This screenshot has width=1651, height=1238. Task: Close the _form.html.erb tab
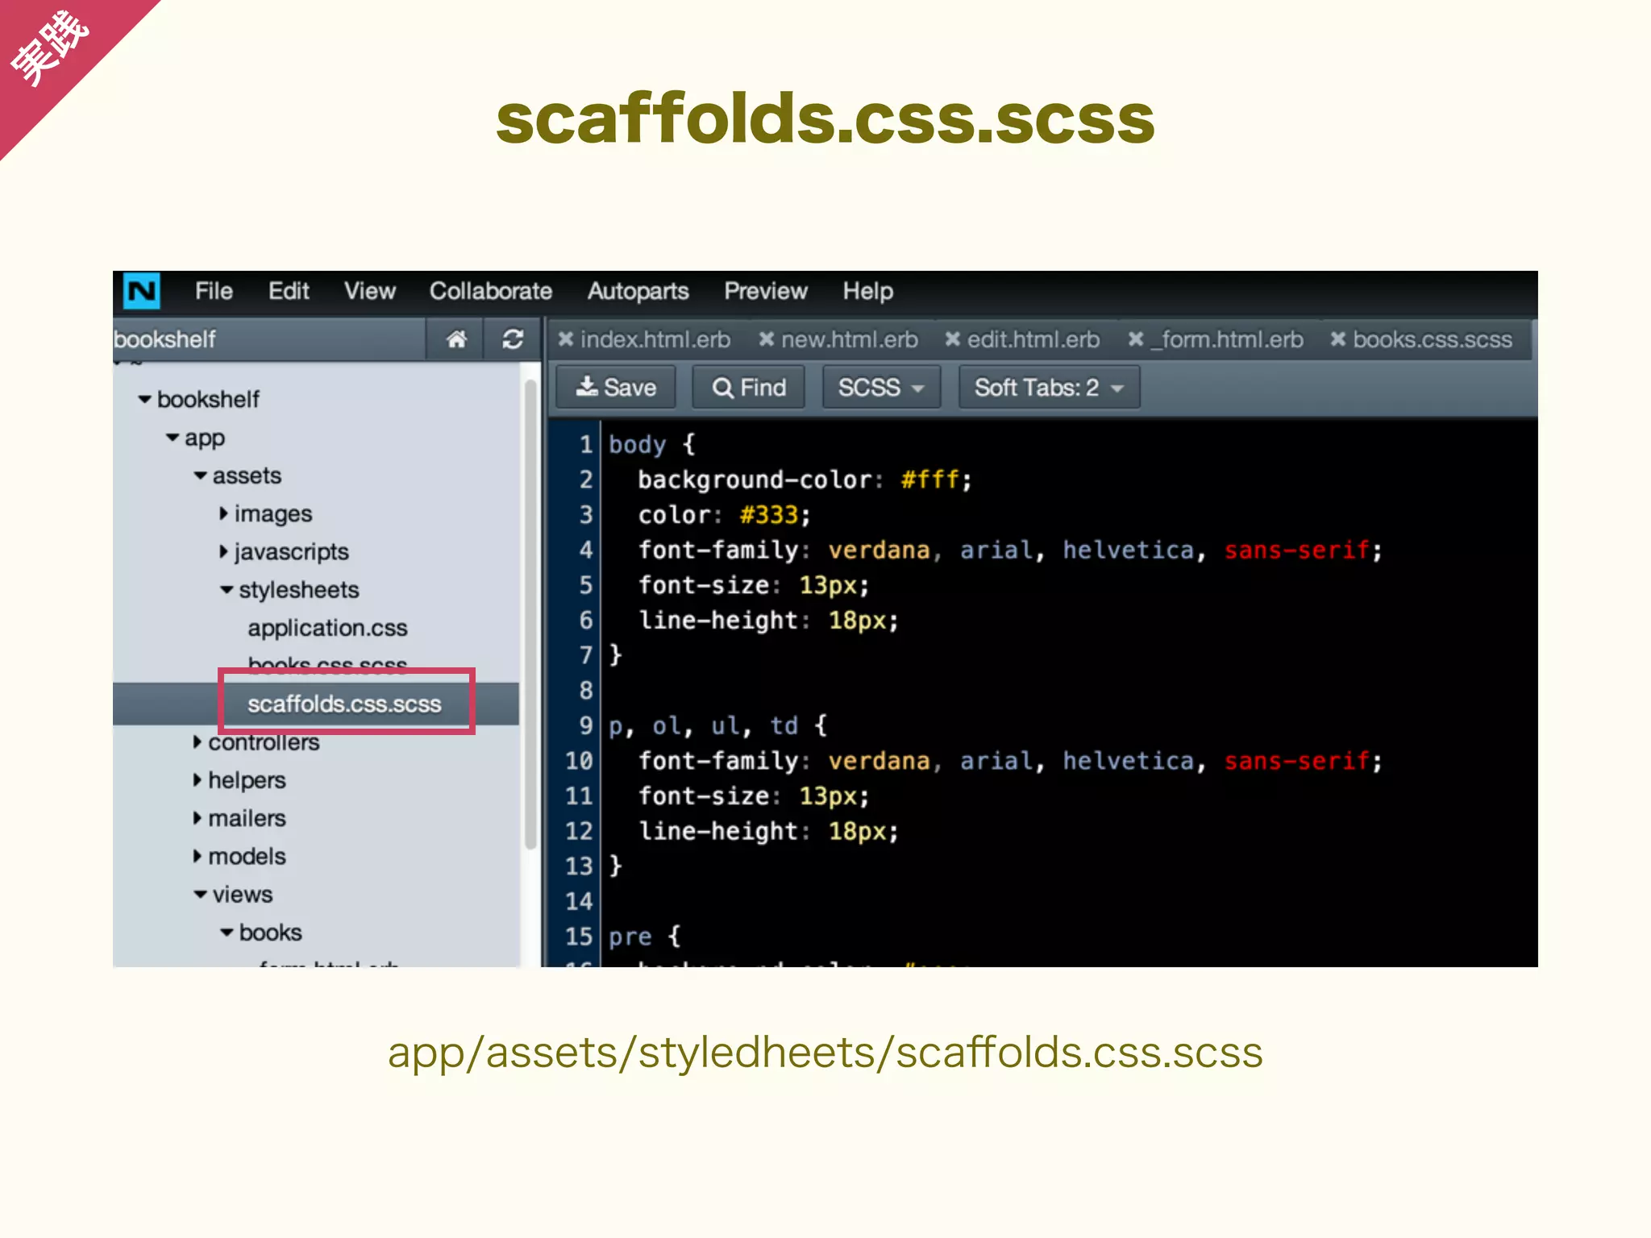(x=1136, y=339)
